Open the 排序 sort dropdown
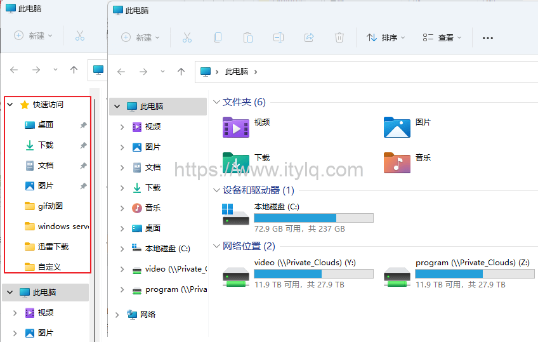 tap(386, 37)
